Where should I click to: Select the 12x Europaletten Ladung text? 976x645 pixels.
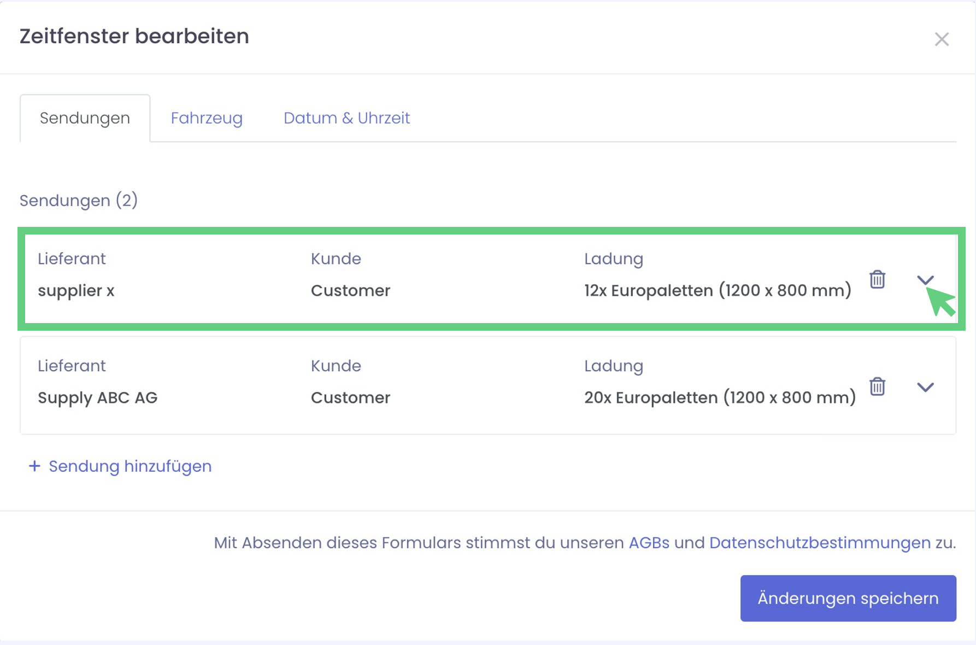[718, 290]
